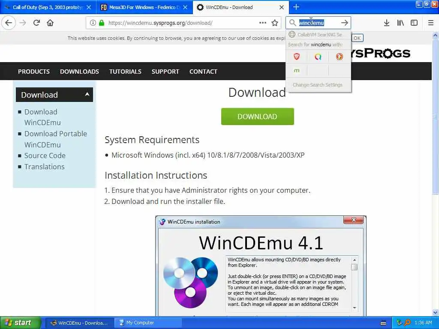
Task: Close the Call of Duty tab
Action: point(89,7)
